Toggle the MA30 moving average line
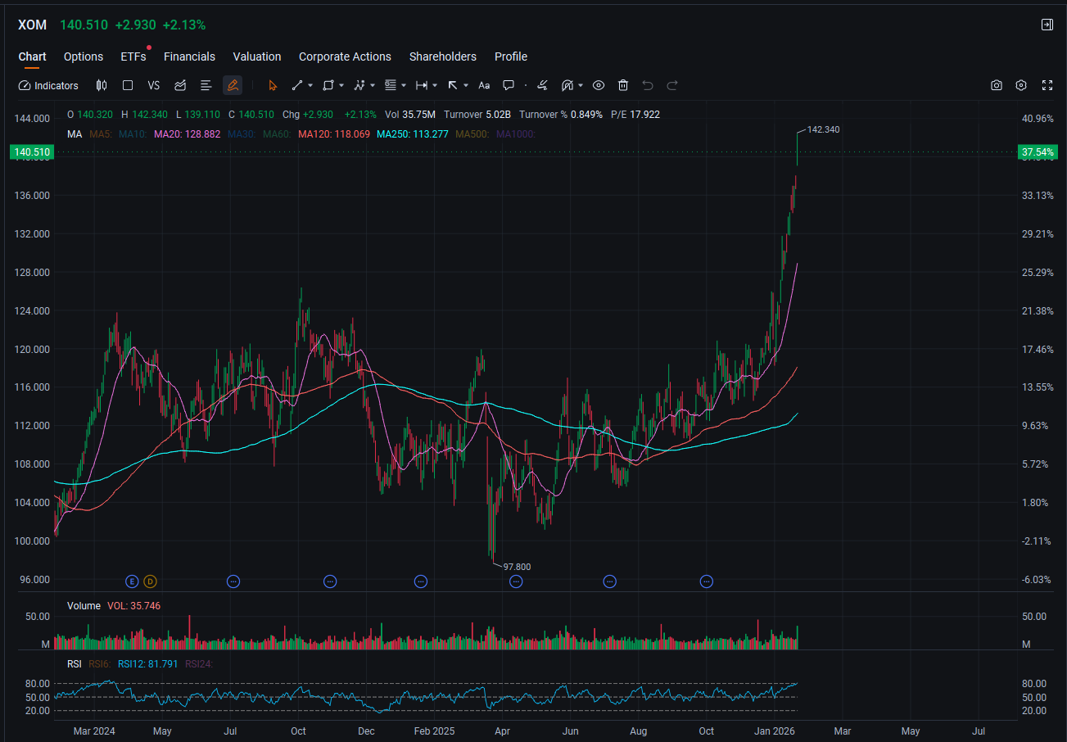 point(242,133)
